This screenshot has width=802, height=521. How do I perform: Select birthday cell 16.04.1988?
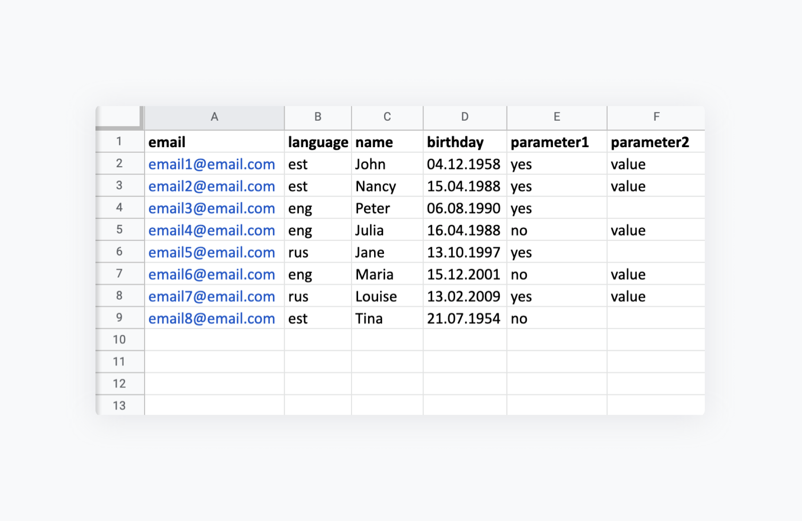(465, 230)
